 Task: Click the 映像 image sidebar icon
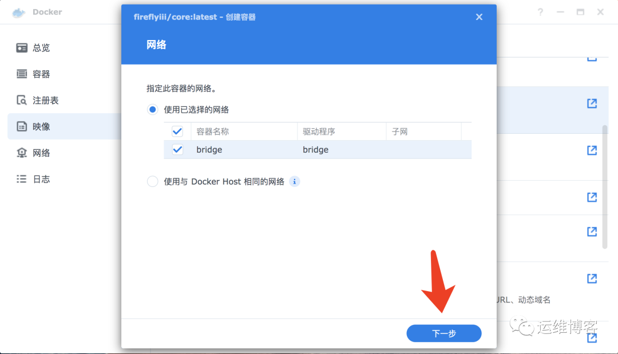point(22,126)
